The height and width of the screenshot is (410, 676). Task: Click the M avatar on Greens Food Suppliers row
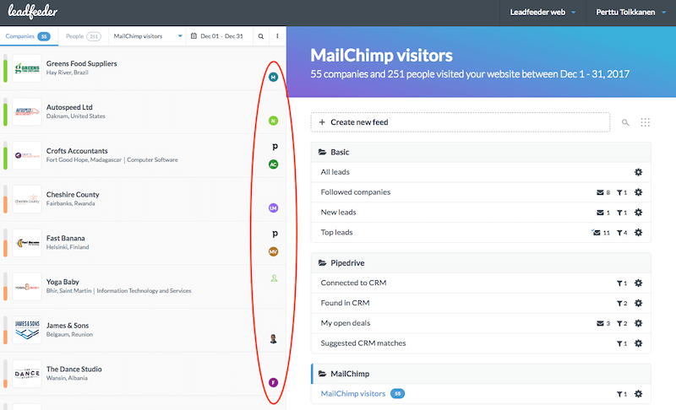(273, 77)
